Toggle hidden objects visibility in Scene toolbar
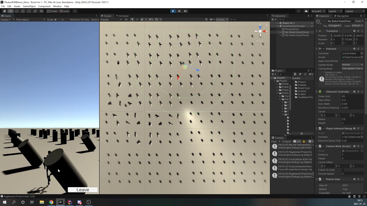 coord(151,19)
